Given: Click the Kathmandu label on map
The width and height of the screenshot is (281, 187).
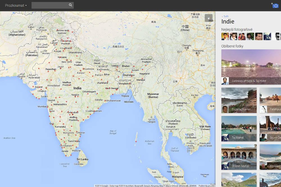Looking at the screenshot, I should [103, 70].
